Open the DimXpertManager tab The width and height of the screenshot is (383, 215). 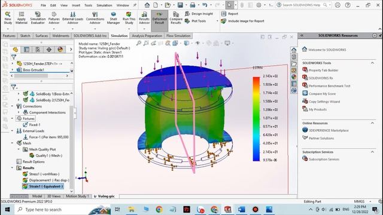coord(49,50)
